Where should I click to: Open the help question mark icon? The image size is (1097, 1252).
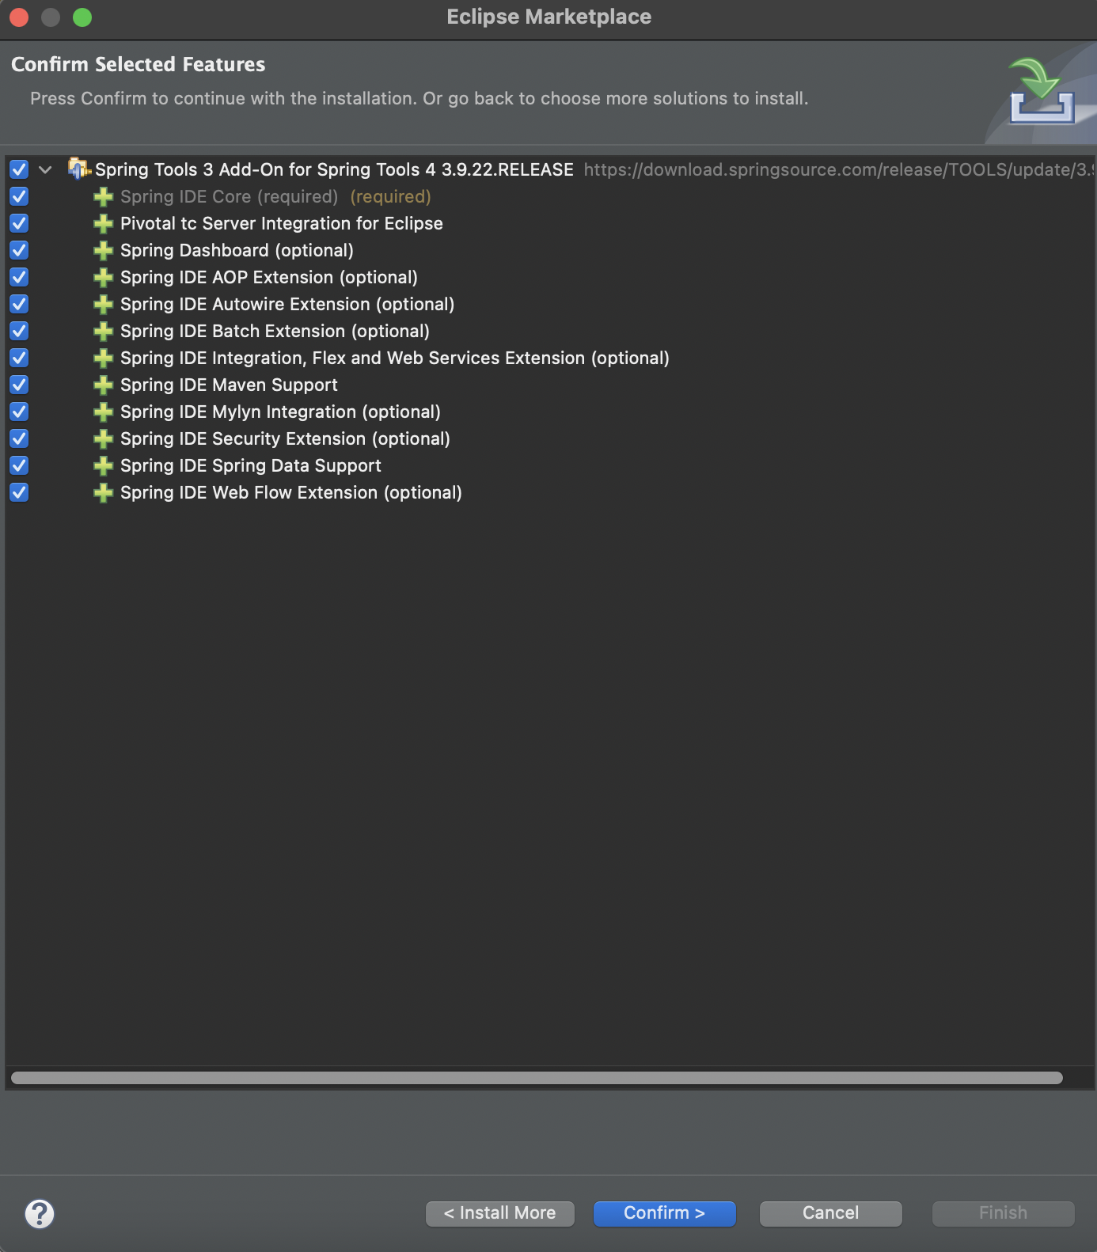[40, 1213]
